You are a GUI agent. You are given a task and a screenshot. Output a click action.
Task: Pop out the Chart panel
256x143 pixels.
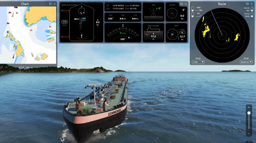(50, 4)
